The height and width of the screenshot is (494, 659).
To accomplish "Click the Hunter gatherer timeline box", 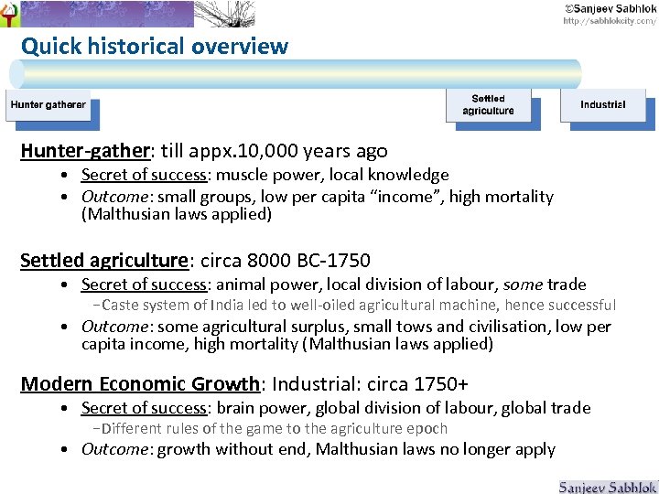I will pos(49,105).
